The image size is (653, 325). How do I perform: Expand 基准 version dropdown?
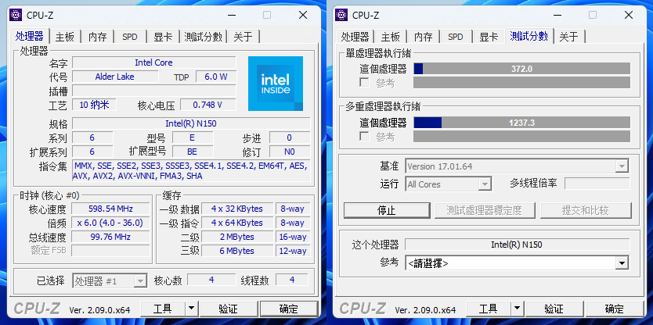point(622,166)
